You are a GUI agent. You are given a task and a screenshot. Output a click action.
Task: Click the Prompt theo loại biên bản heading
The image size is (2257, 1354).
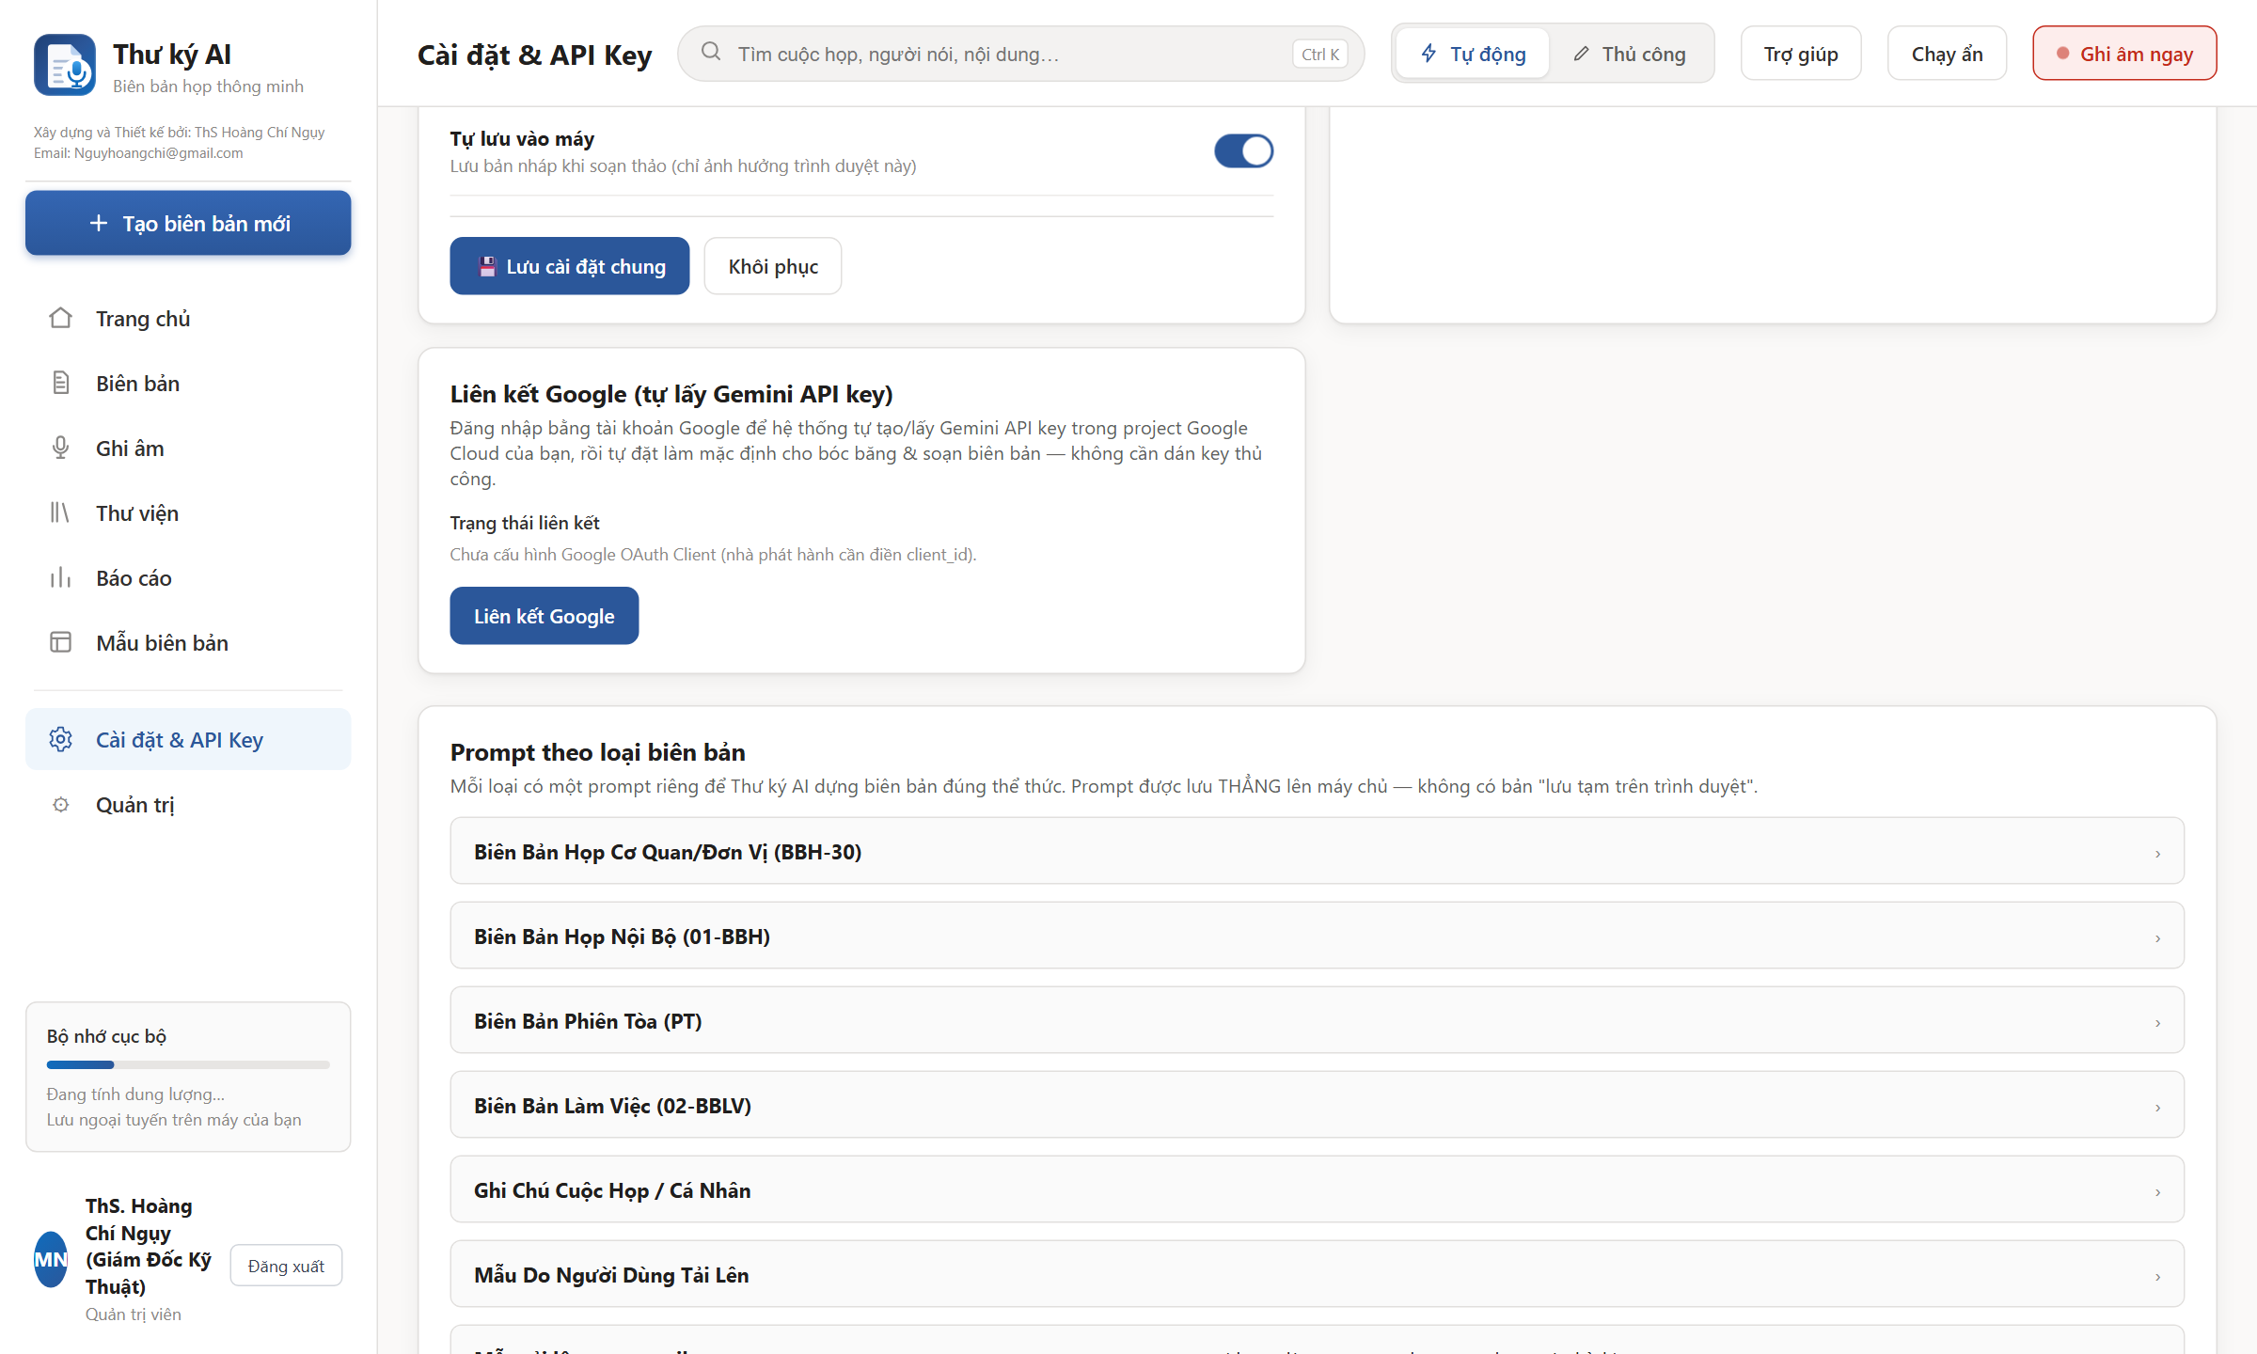click(x=597, y=752)
